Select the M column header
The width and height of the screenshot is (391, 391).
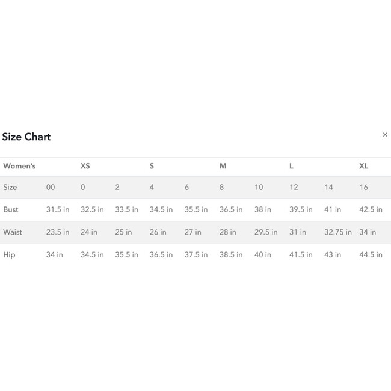pyautogui.click(x=223, y=166)
